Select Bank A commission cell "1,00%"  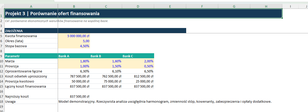click(74, 66)
